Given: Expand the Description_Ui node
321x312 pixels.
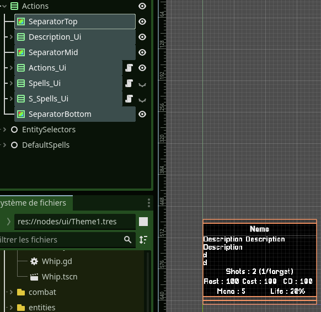Looking at the screenshot, I should coord(11,37).
